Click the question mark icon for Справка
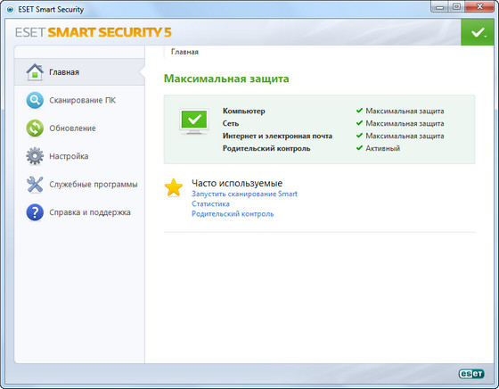499x389 pixels. (x=35, y=212)
